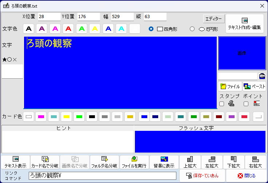Click the X位置 input field
Viewport: 268px width, 183px height.
tap(49, 17)
